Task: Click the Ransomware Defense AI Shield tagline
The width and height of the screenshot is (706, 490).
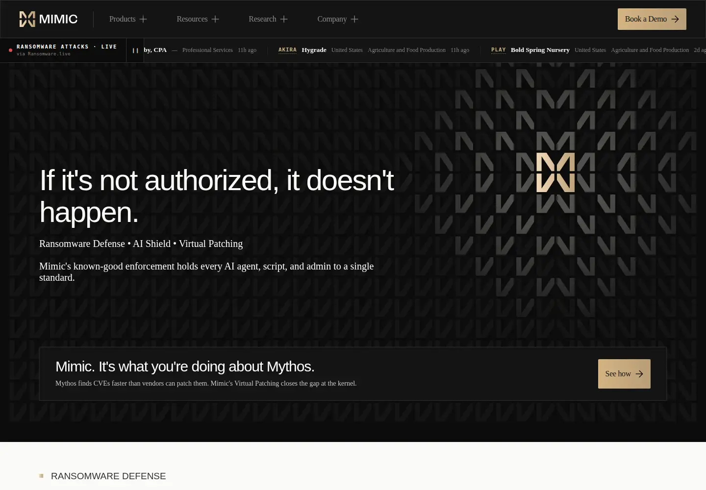Action: tap(141, 244)
